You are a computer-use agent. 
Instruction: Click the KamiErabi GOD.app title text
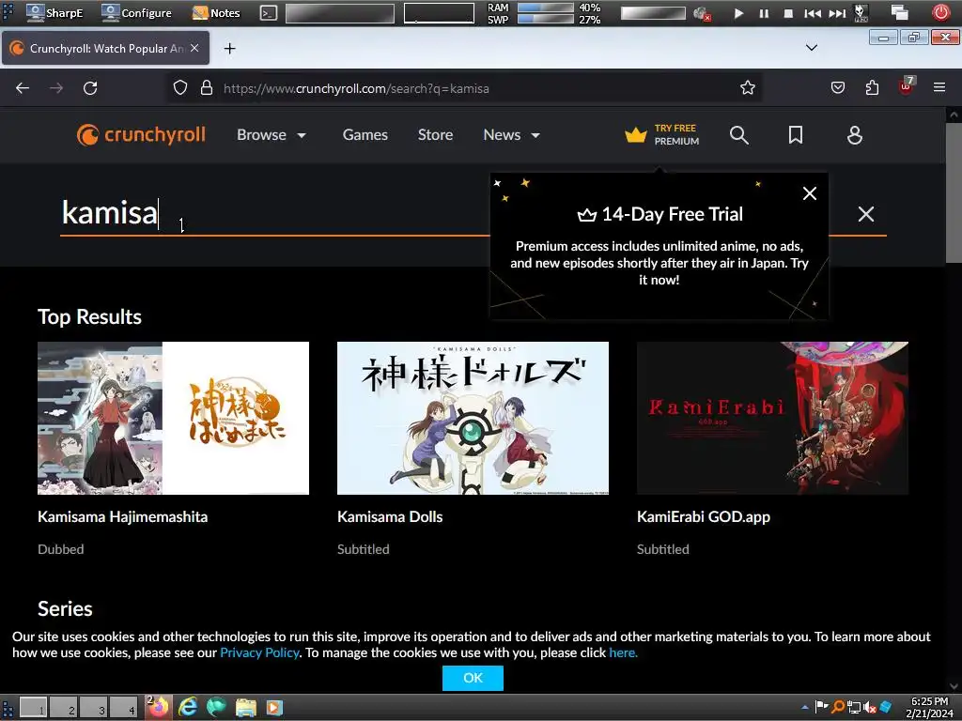pos(704,517)
